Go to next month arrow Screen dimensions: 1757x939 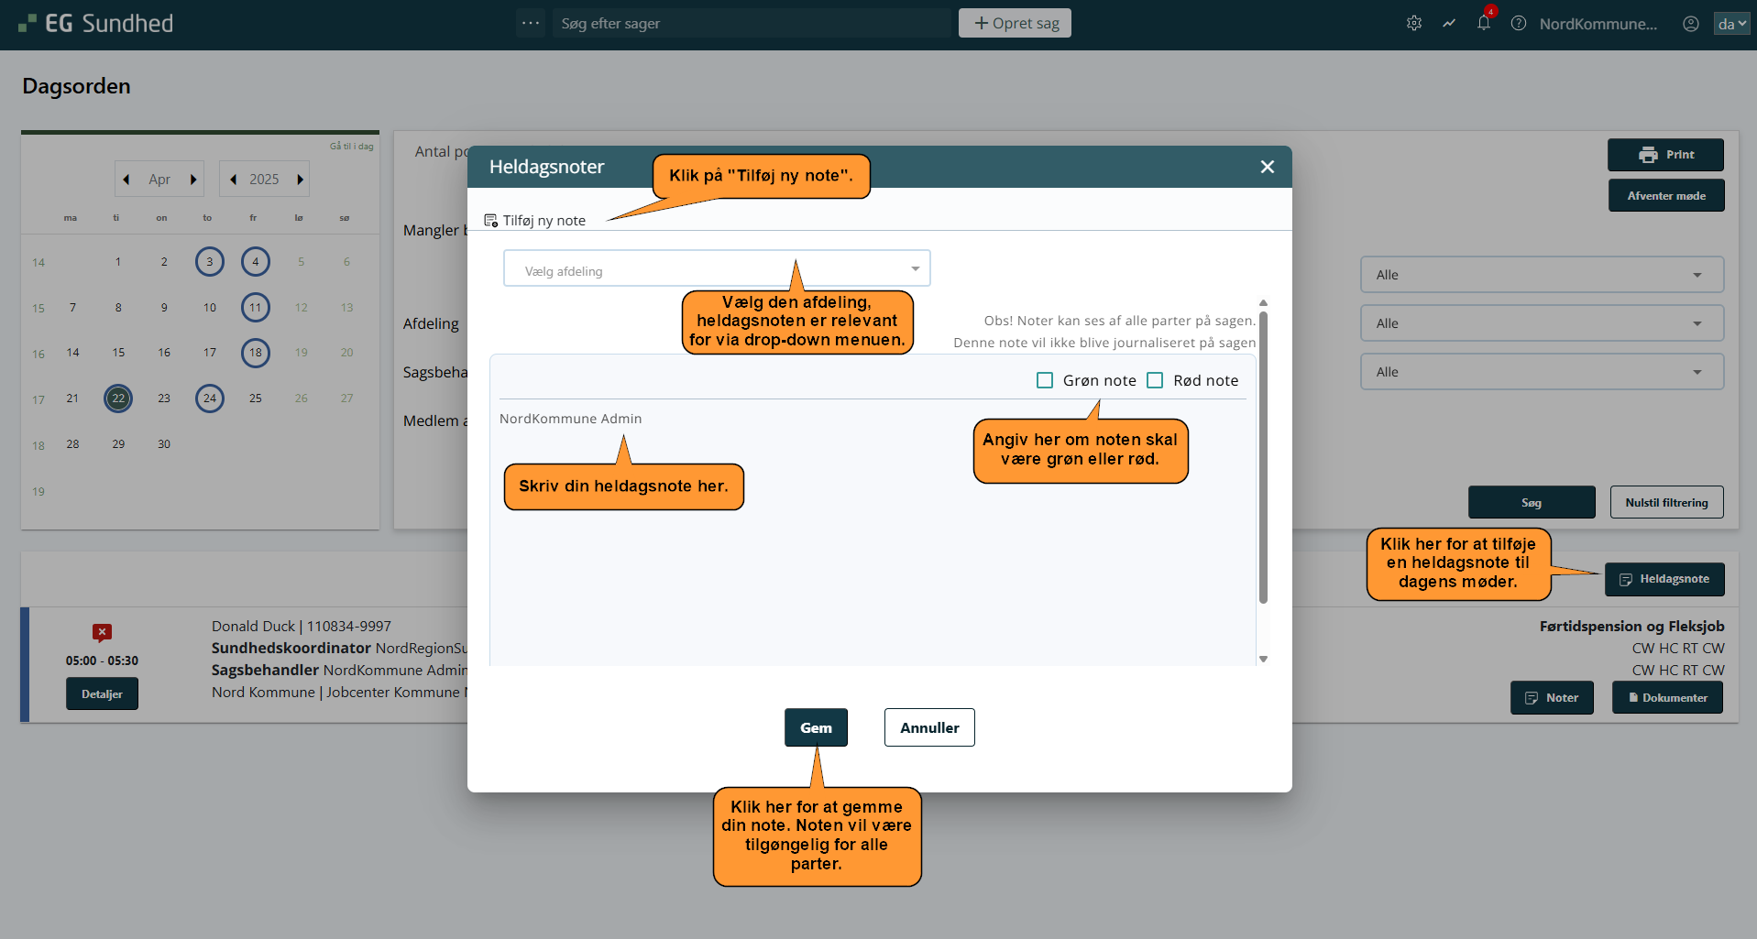point(193,180)
